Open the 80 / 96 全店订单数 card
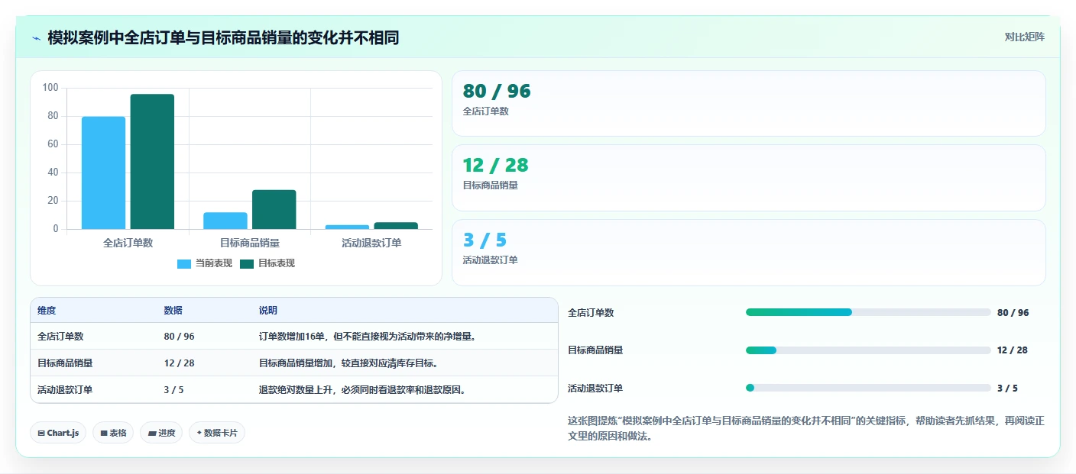Viewport: 1076px width, 474px height. click(748, 104)
